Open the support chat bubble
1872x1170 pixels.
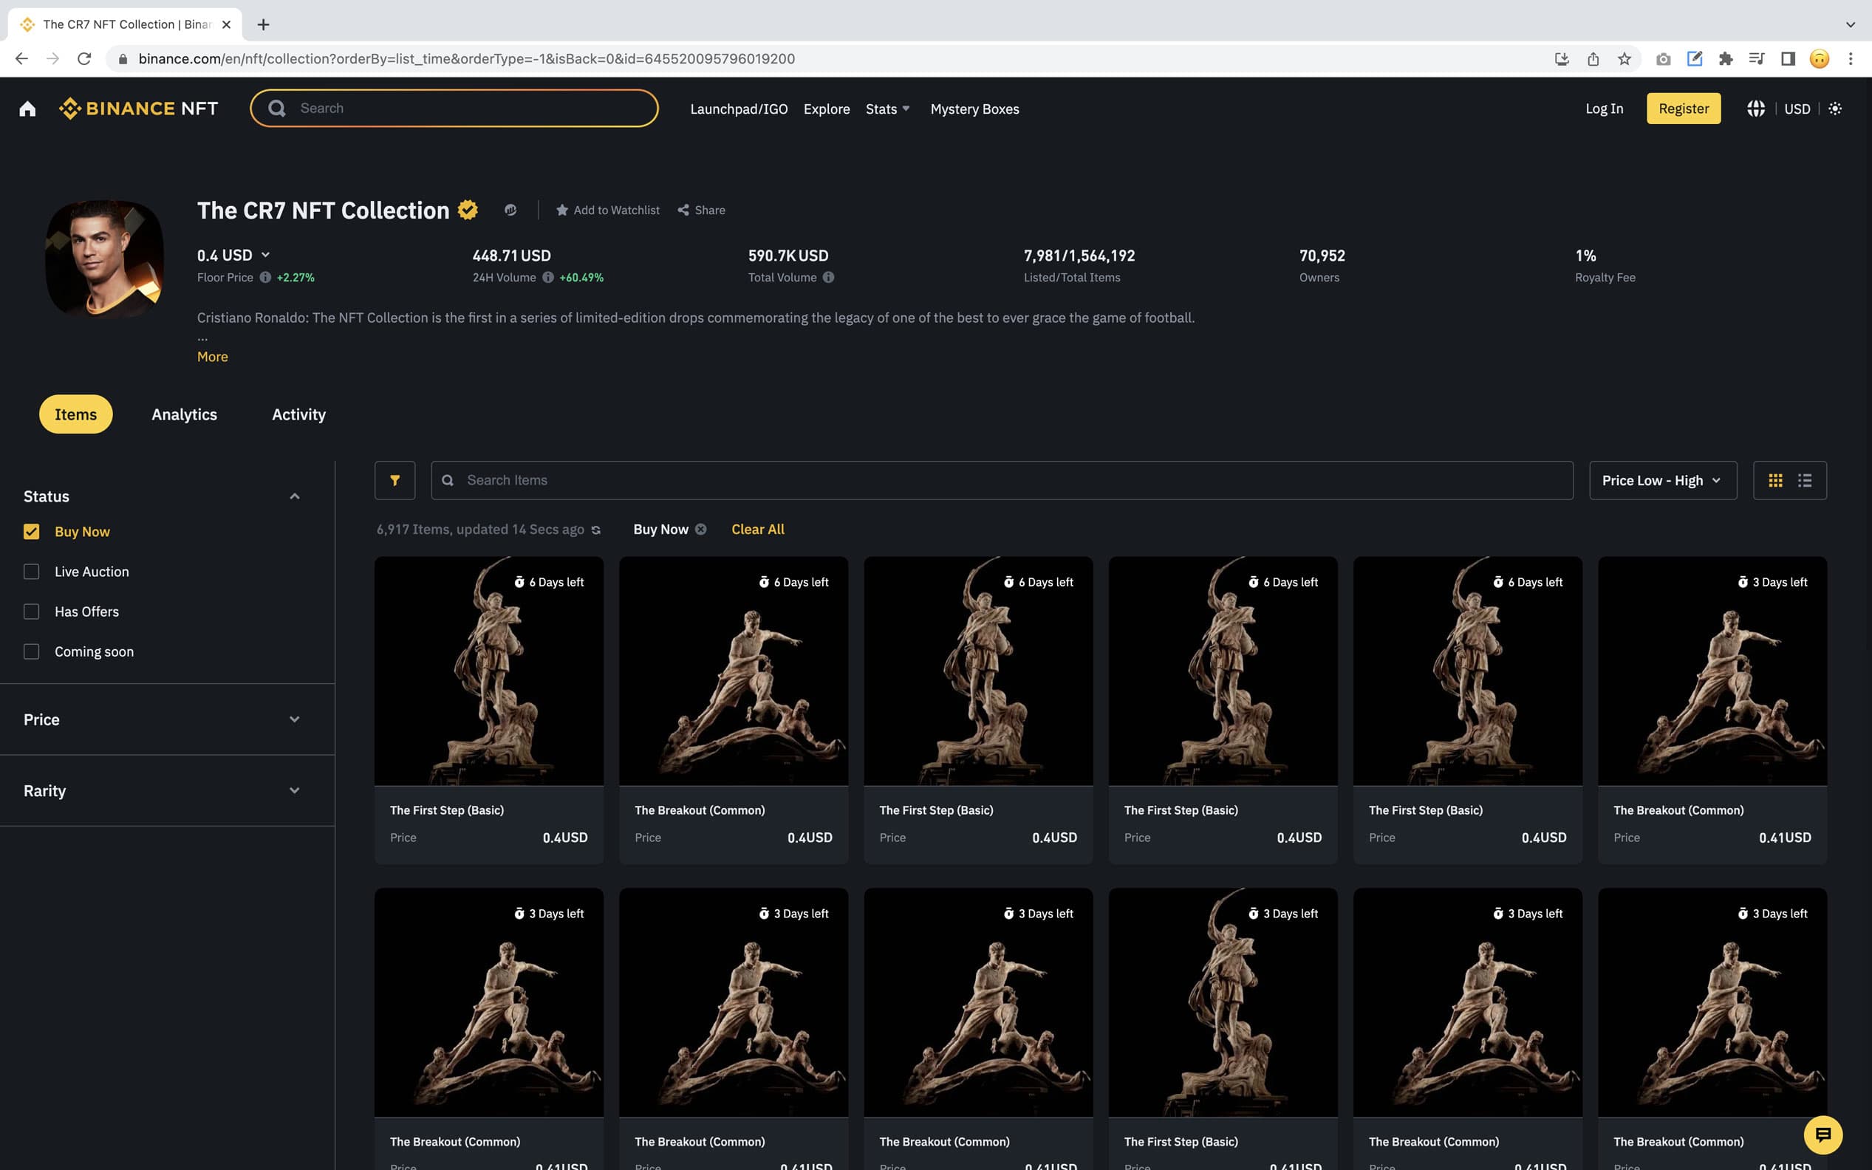[x=1823, y=1135]
